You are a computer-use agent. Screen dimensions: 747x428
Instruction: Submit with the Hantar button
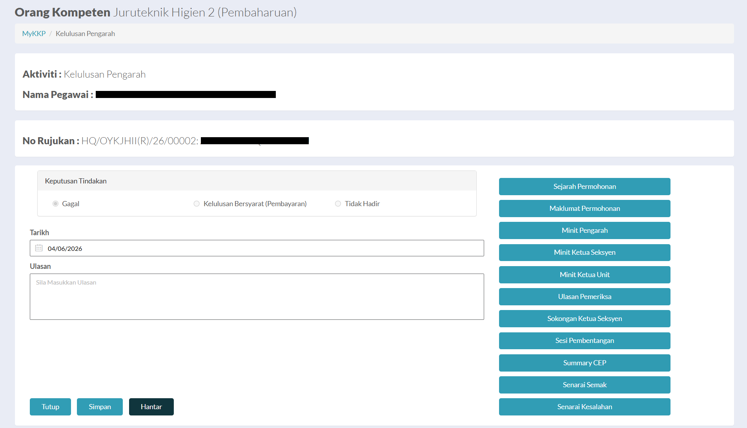click(x=151, y=407)
